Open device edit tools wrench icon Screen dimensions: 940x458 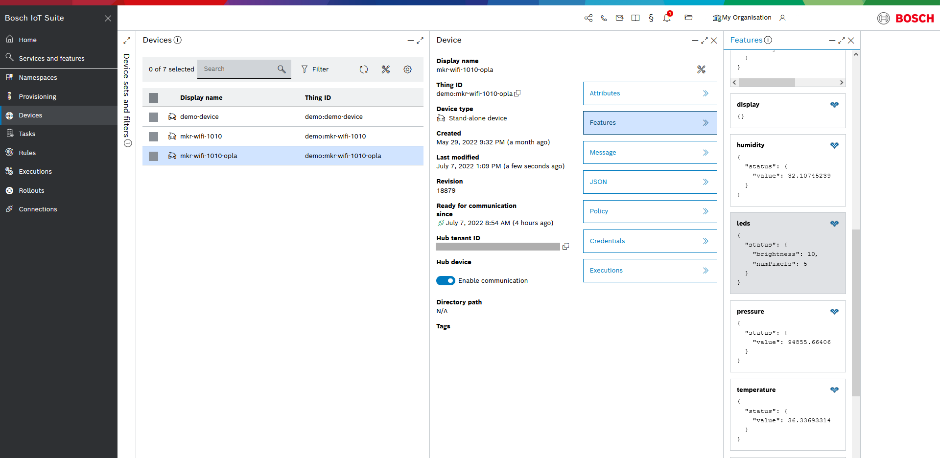click(x=702, y=69)
